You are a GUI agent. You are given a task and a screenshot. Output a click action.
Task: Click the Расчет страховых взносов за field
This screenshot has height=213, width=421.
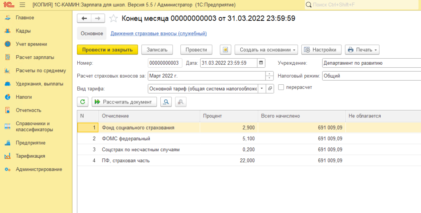pos(207,76)
